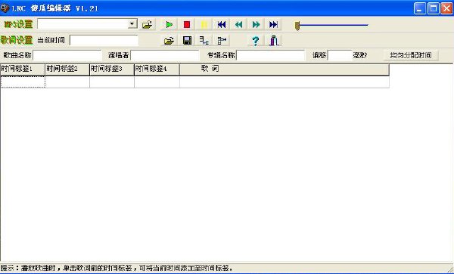This screenshot has height=274, width=454.
Task: Maximize the LRC editor window
Action: pyautogui.click(x=433, y=8)
